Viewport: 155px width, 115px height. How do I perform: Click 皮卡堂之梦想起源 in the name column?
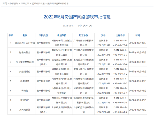click(25, 62)
